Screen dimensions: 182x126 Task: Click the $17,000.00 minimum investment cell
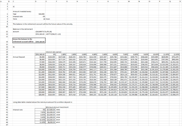(50, 110)
